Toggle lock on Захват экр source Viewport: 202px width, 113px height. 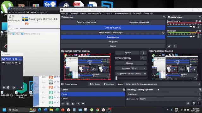point(20,59)
